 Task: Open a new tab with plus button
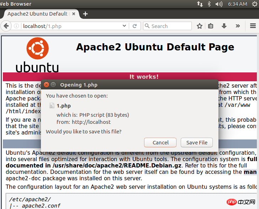85,14
